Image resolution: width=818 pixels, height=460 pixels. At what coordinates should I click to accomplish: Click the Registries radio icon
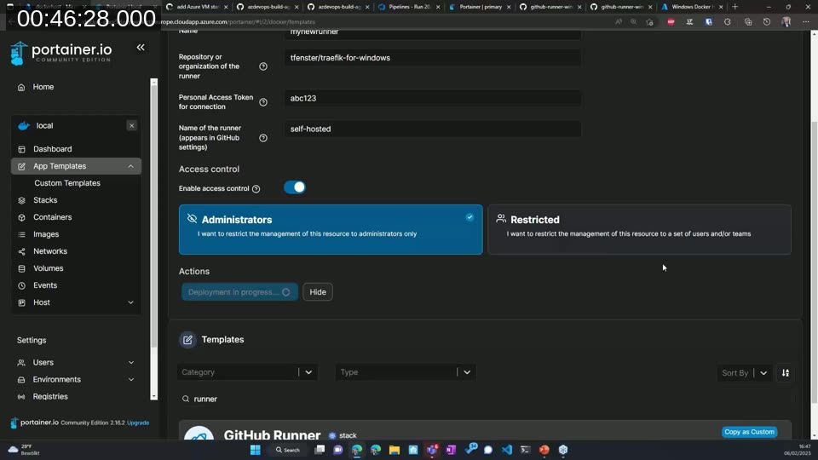(x=21, y=397)
